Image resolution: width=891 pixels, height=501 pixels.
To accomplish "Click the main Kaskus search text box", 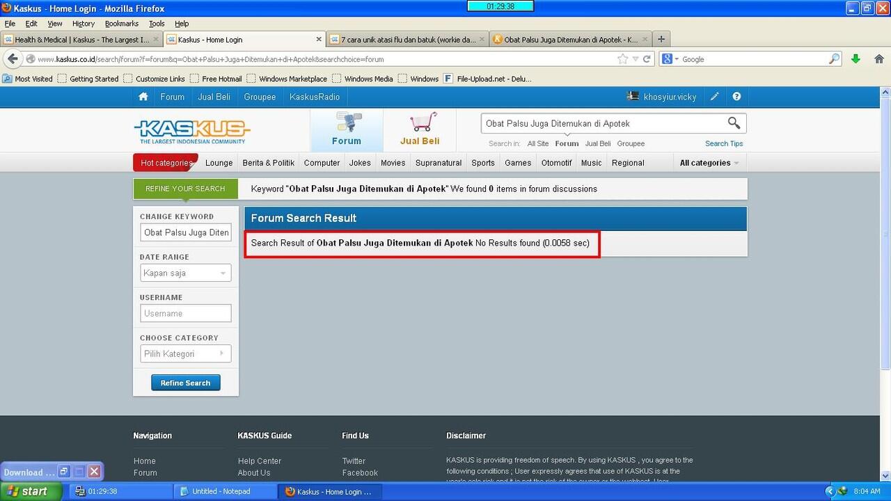I will [602, 123].
